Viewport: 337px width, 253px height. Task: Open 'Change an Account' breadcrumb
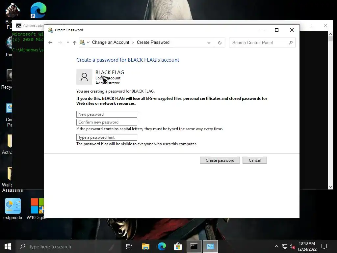(111, 42)
